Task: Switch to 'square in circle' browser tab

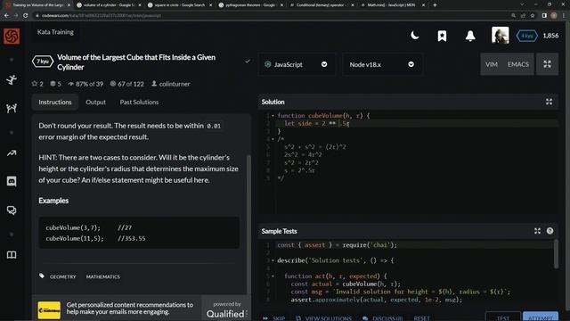Action: (180, 5)
